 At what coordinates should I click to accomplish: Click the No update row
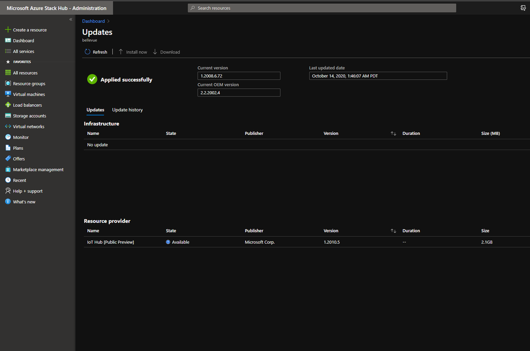coord(307,144)
